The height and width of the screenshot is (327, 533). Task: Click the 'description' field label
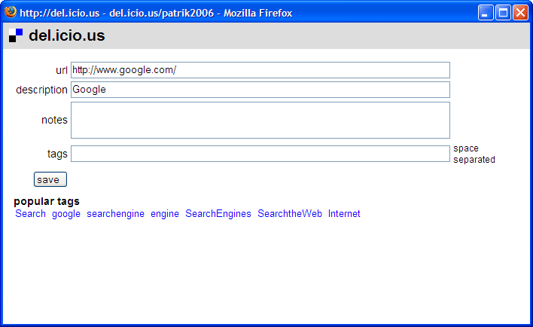click(x=42, y=90)
